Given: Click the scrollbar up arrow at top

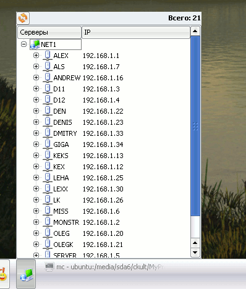Looking at the screenshot, I should pyautogui.click(x=195, y=31).
